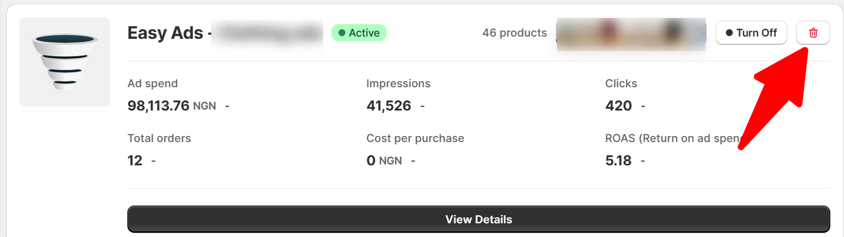The width and height of the screenshot is (844, 237).
Task: Click the 46 products count
Action: coord(514,33)
